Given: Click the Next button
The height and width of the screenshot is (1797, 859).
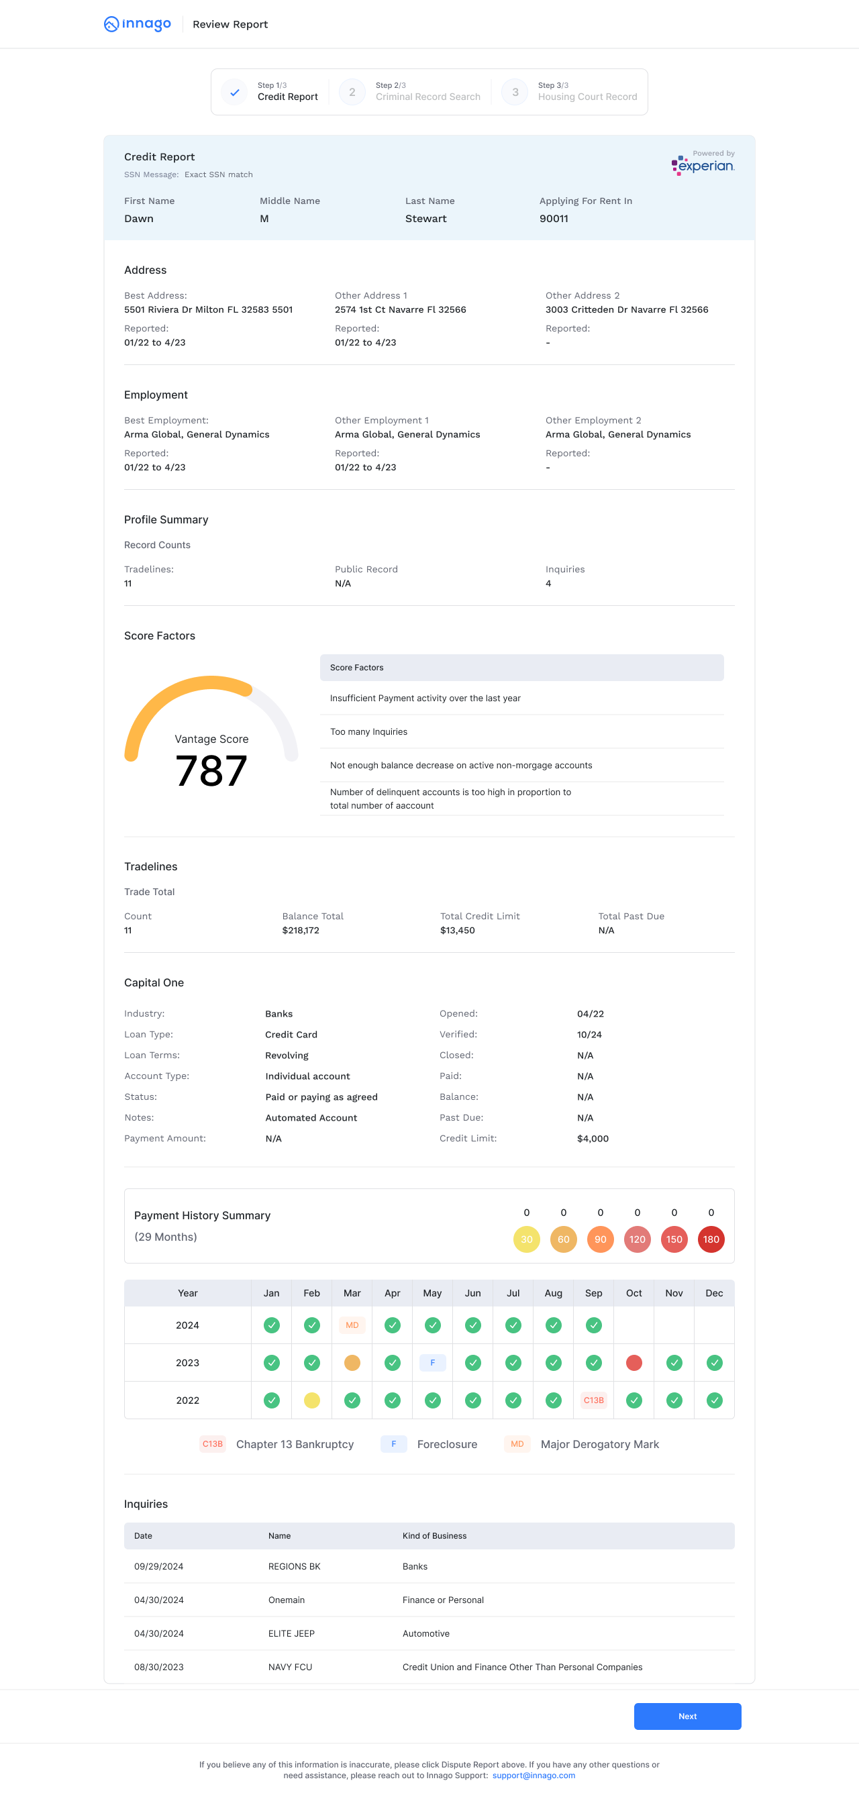Looking at the screenshot, I should [x=687, y=1716].
